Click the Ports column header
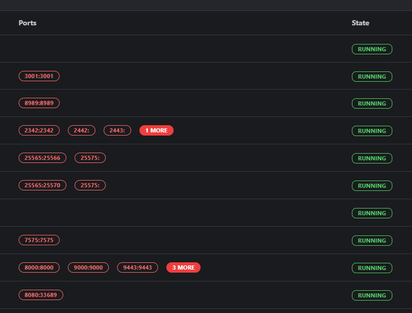The height and width of the screenshot is (313, 412). coord(27,23)
